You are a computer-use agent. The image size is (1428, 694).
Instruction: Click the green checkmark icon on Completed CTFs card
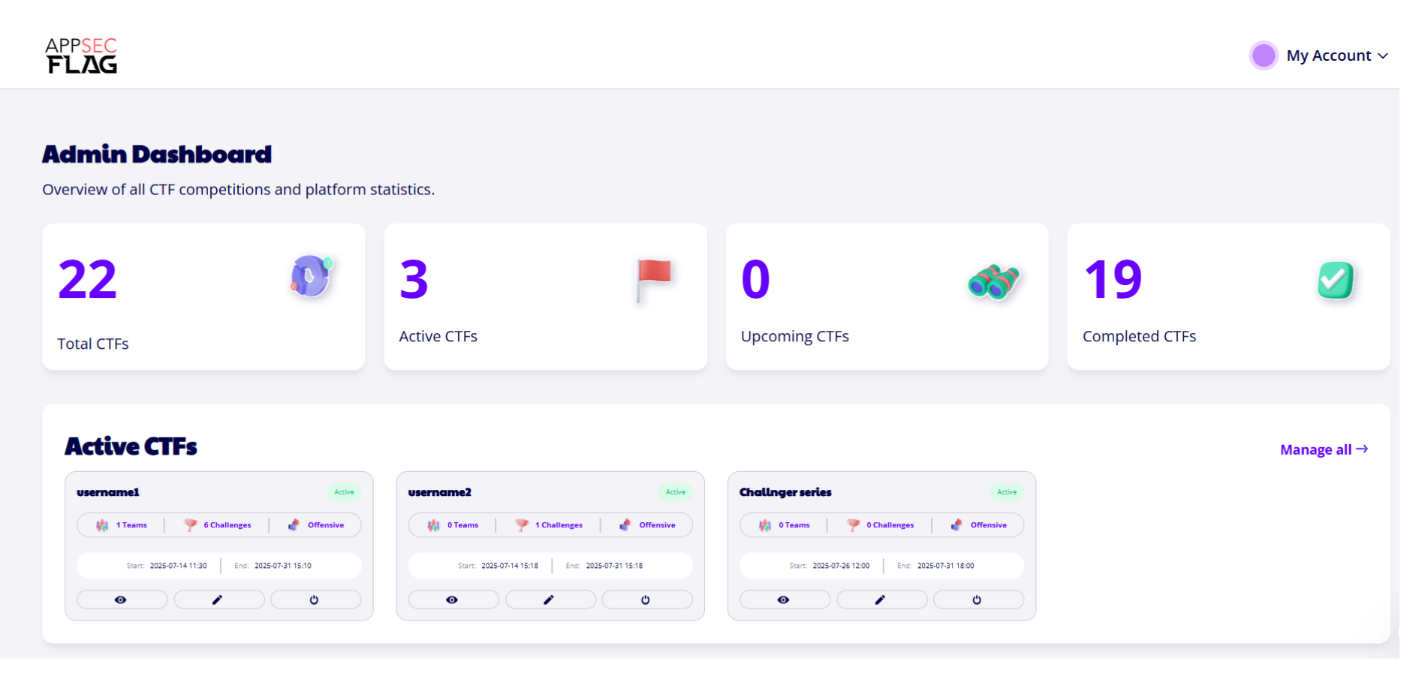coord(1336,280)
